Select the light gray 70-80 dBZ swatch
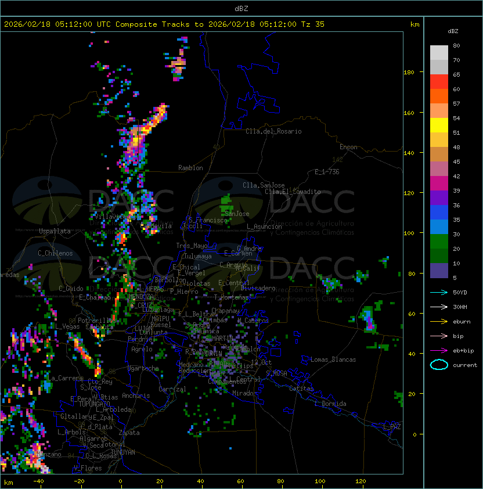This screenshot has height=489, width=483. [x=439, y=52]
